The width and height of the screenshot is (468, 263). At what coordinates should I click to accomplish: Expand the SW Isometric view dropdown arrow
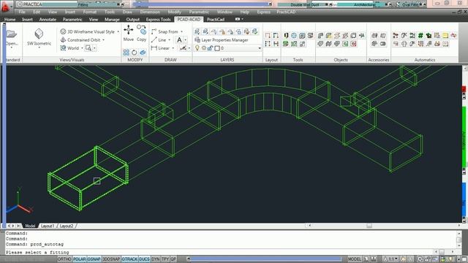coord(39,47)
